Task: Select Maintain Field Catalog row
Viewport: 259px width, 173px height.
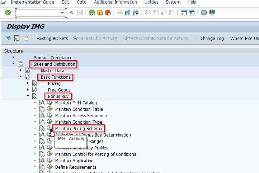Action: [76, 103]
